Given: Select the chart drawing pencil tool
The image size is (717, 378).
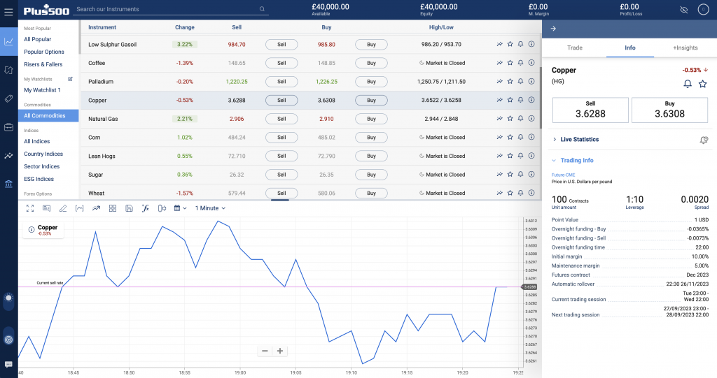Looking at the screenshot, I should click(63, 208).
